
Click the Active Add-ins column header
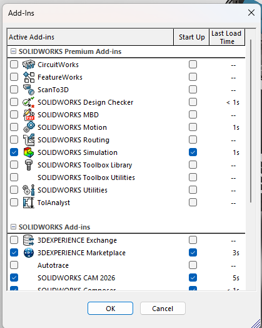[x=90, y=37]
